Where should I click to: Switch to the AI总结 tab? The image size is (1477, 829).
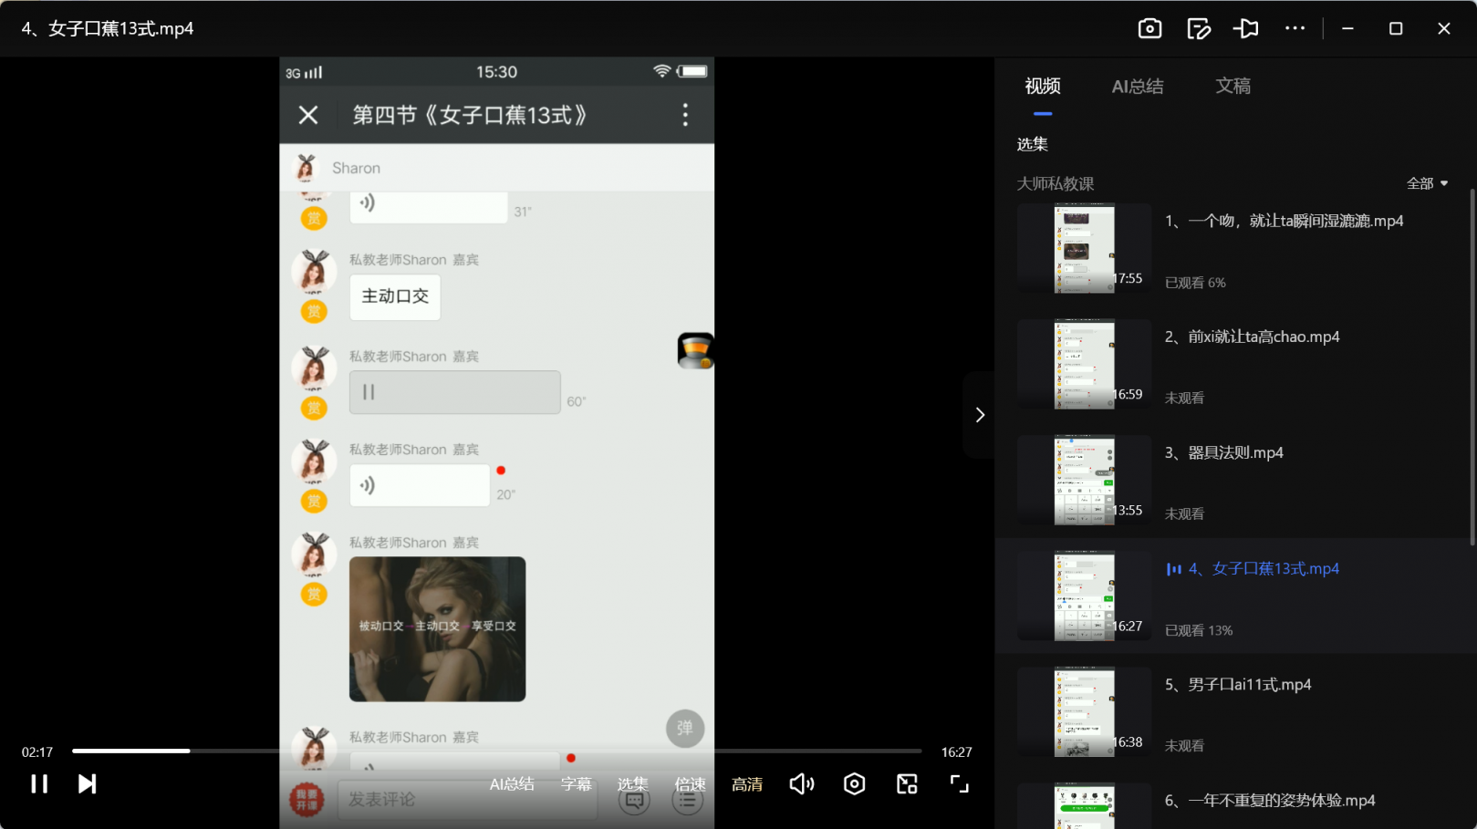(x=1137, y=87)
